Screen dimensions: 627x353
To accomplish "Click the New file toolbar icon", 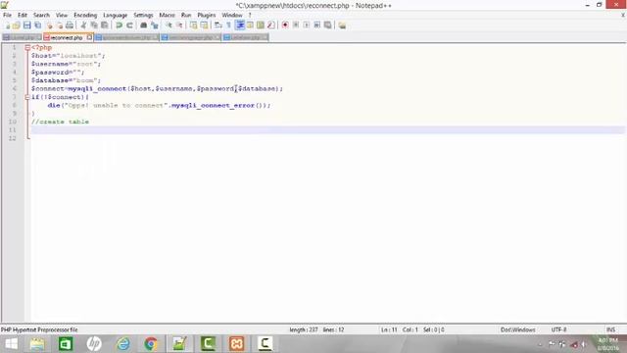I will pos(7,25).
